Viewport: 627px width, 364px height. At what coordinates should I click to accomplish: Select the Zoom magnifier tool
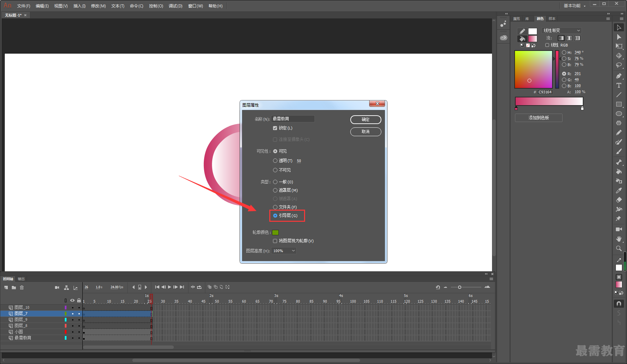(x=619, y=248)
